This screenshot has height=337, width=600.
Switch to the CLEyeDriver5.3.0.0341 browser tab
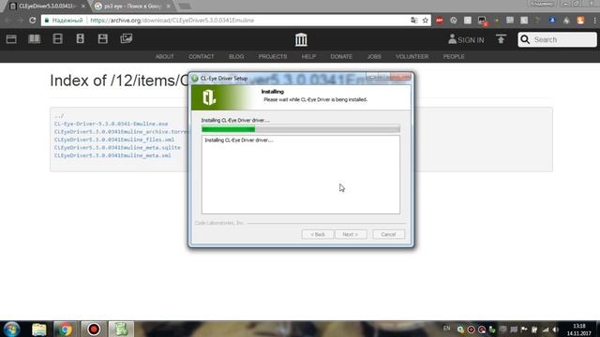point(46,7)
